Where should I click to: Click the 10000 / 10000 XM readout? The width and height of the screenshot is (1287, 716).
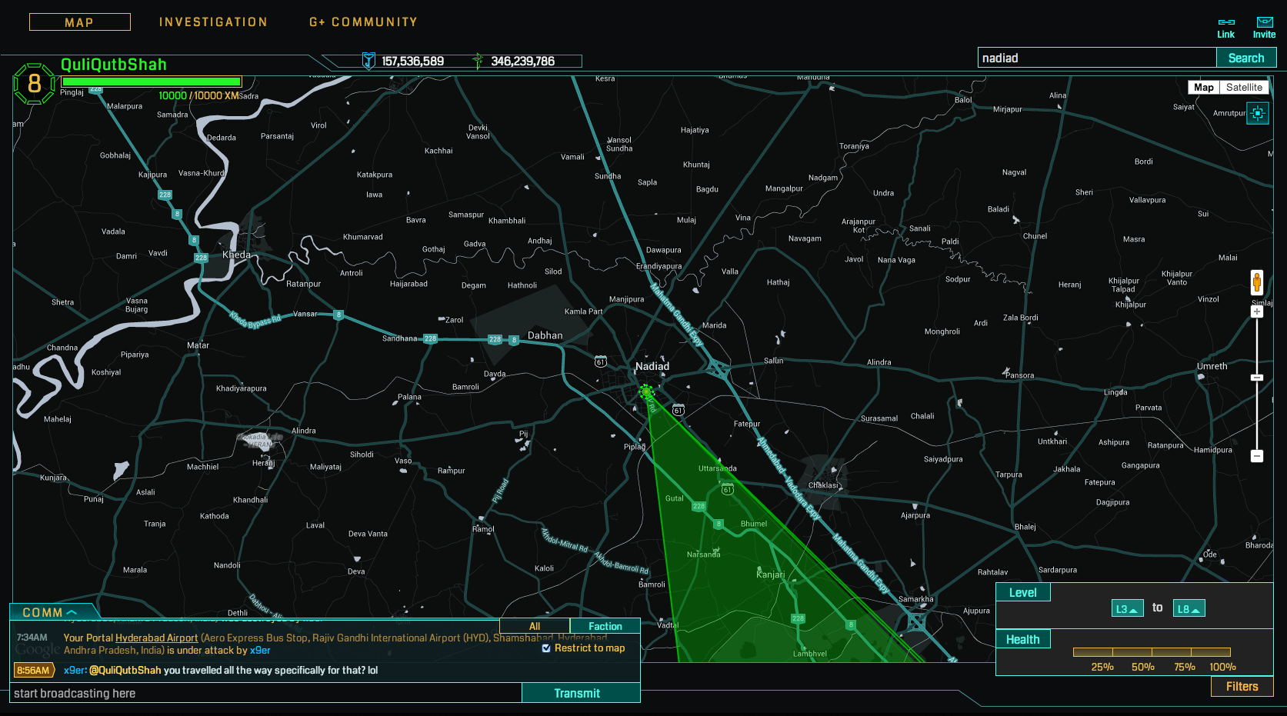198,95
